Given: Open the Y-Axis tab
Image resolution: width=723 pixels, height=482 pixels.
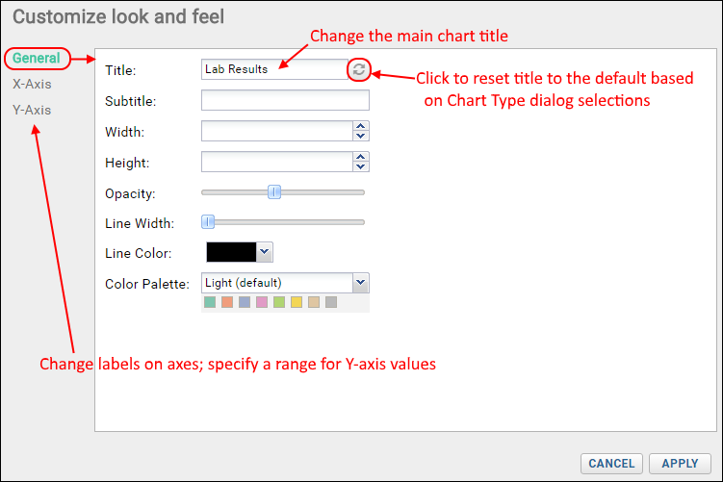Looking at the screenshot, I should [32, 110].
